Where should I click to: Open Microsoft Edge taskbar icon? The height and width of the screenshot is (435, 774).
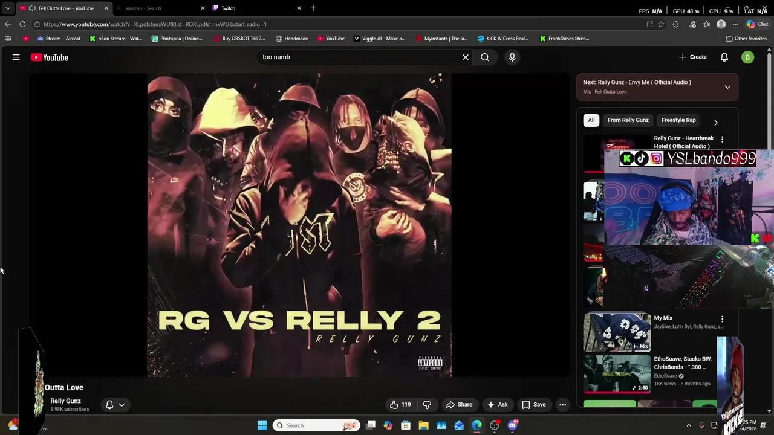tap(477, 425)
